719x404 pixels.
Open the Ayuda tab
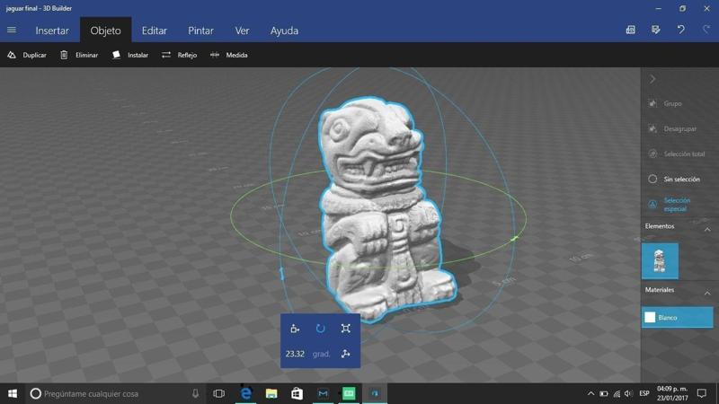click(x=284, y=31)
